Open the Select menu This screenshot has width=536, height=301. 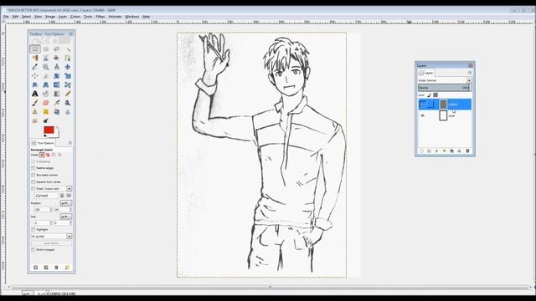pyautogui.click(x=26, y=17)
